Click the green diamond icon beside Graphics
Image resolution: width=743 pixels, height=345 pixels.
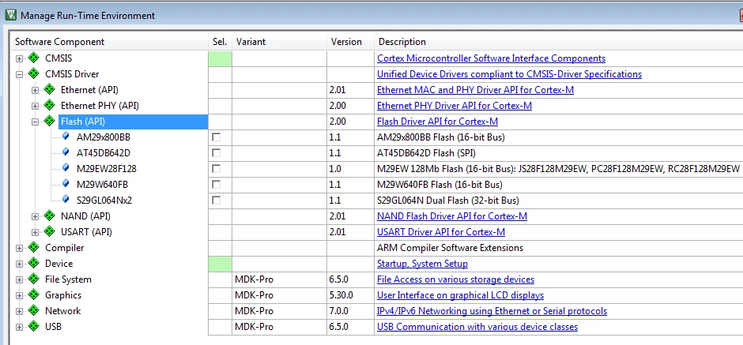(33, 294)
